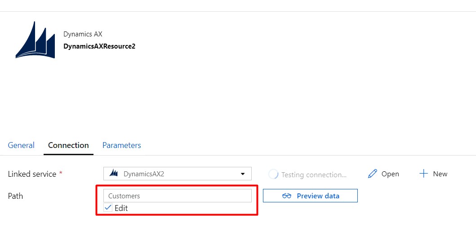Image resolution: width=476 pixels, height=246 pixels.
Task: Toggle the Edit checkbox under Path
Action: coord(108,208)
